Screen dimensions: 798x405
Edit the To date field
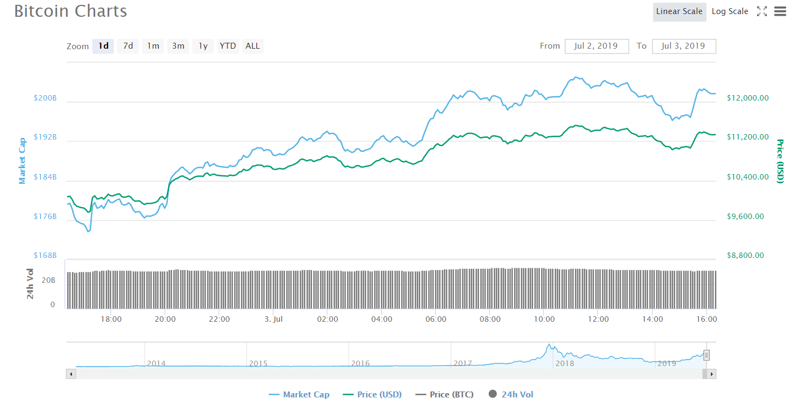click(684, 46)
